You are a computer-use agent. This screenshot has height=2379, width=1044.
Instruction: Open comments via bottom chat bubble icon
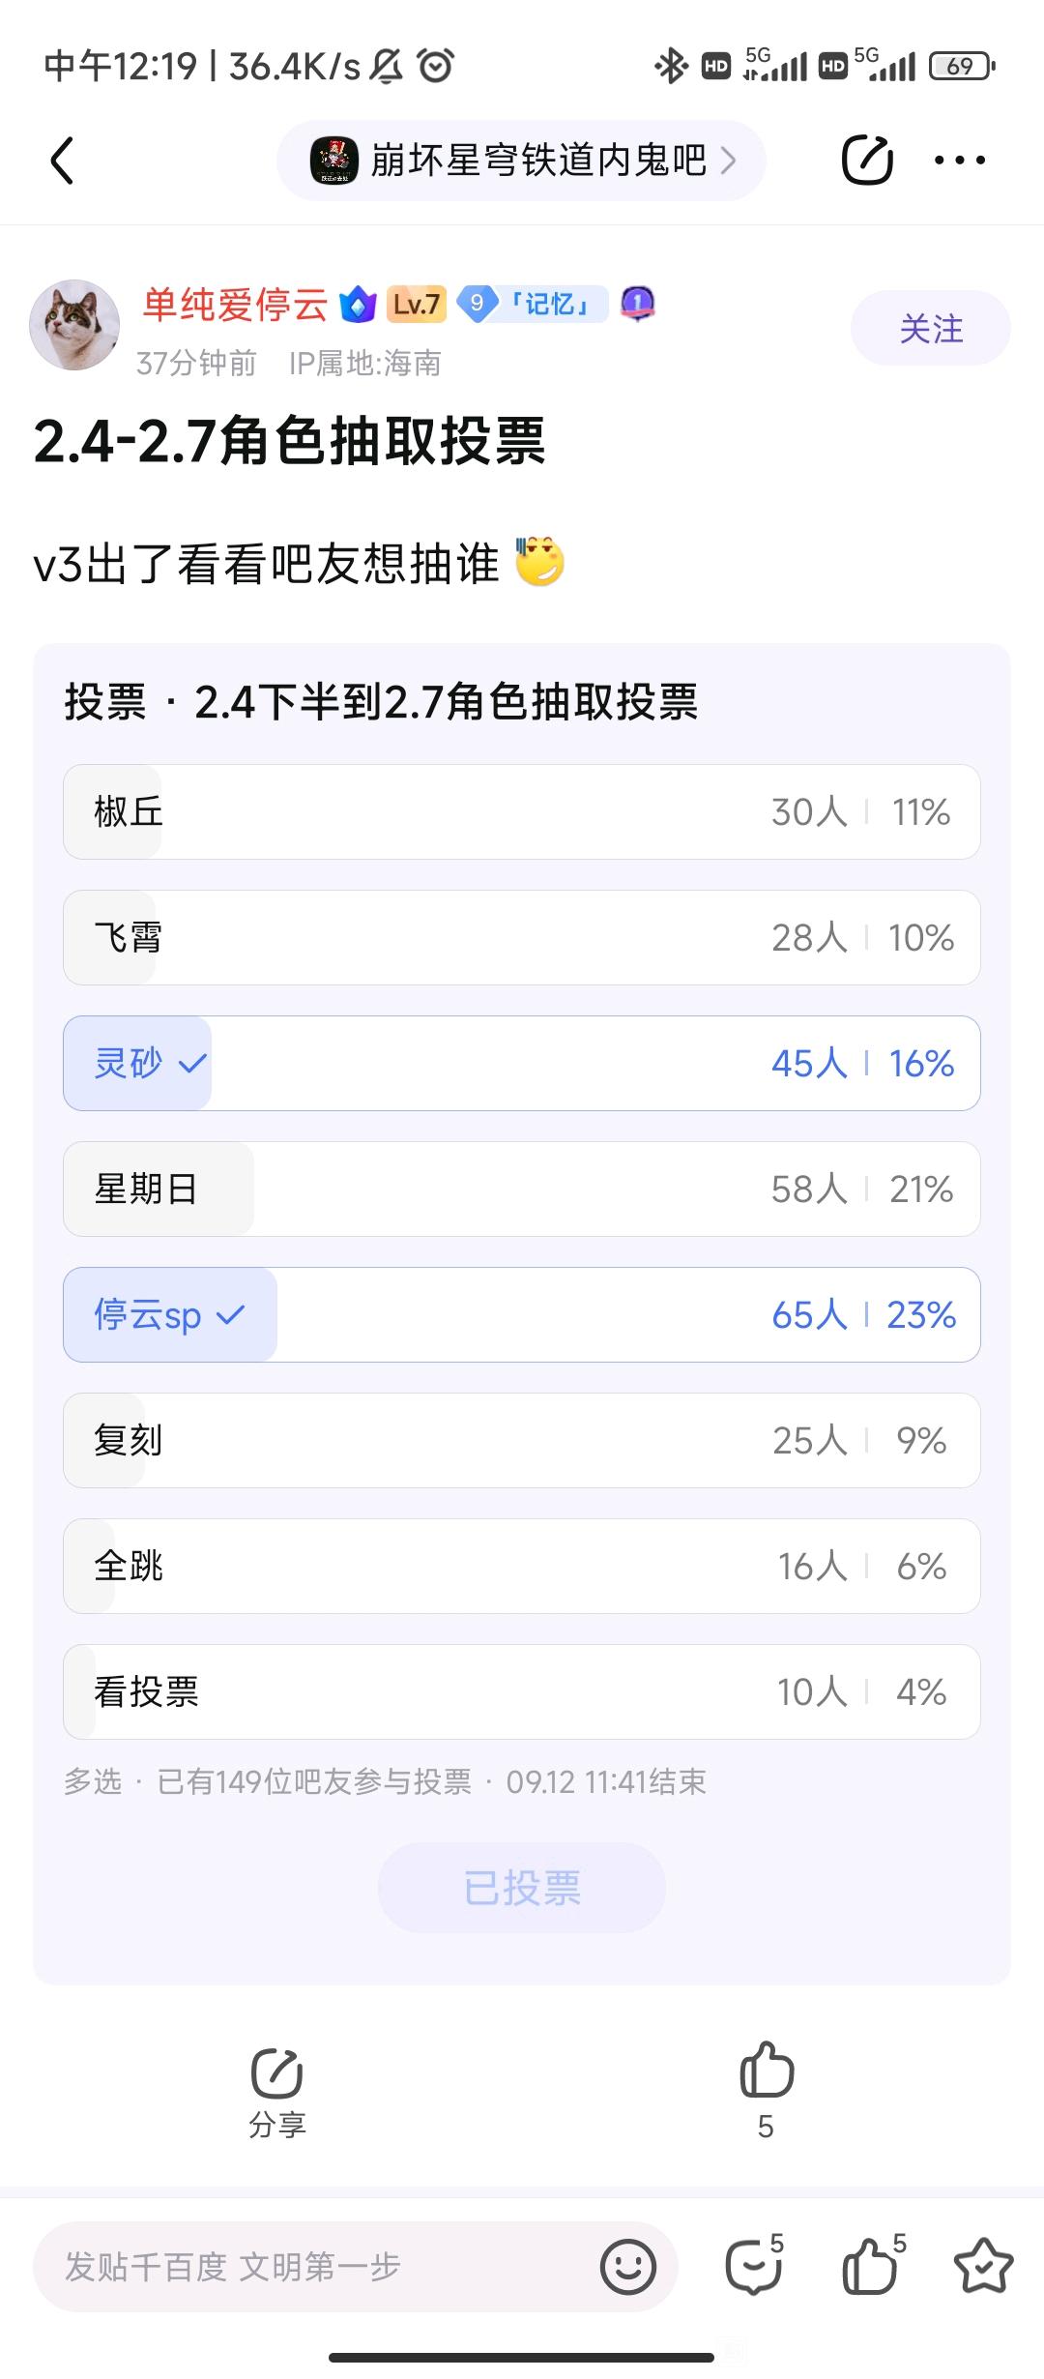tap(754, 2266)
